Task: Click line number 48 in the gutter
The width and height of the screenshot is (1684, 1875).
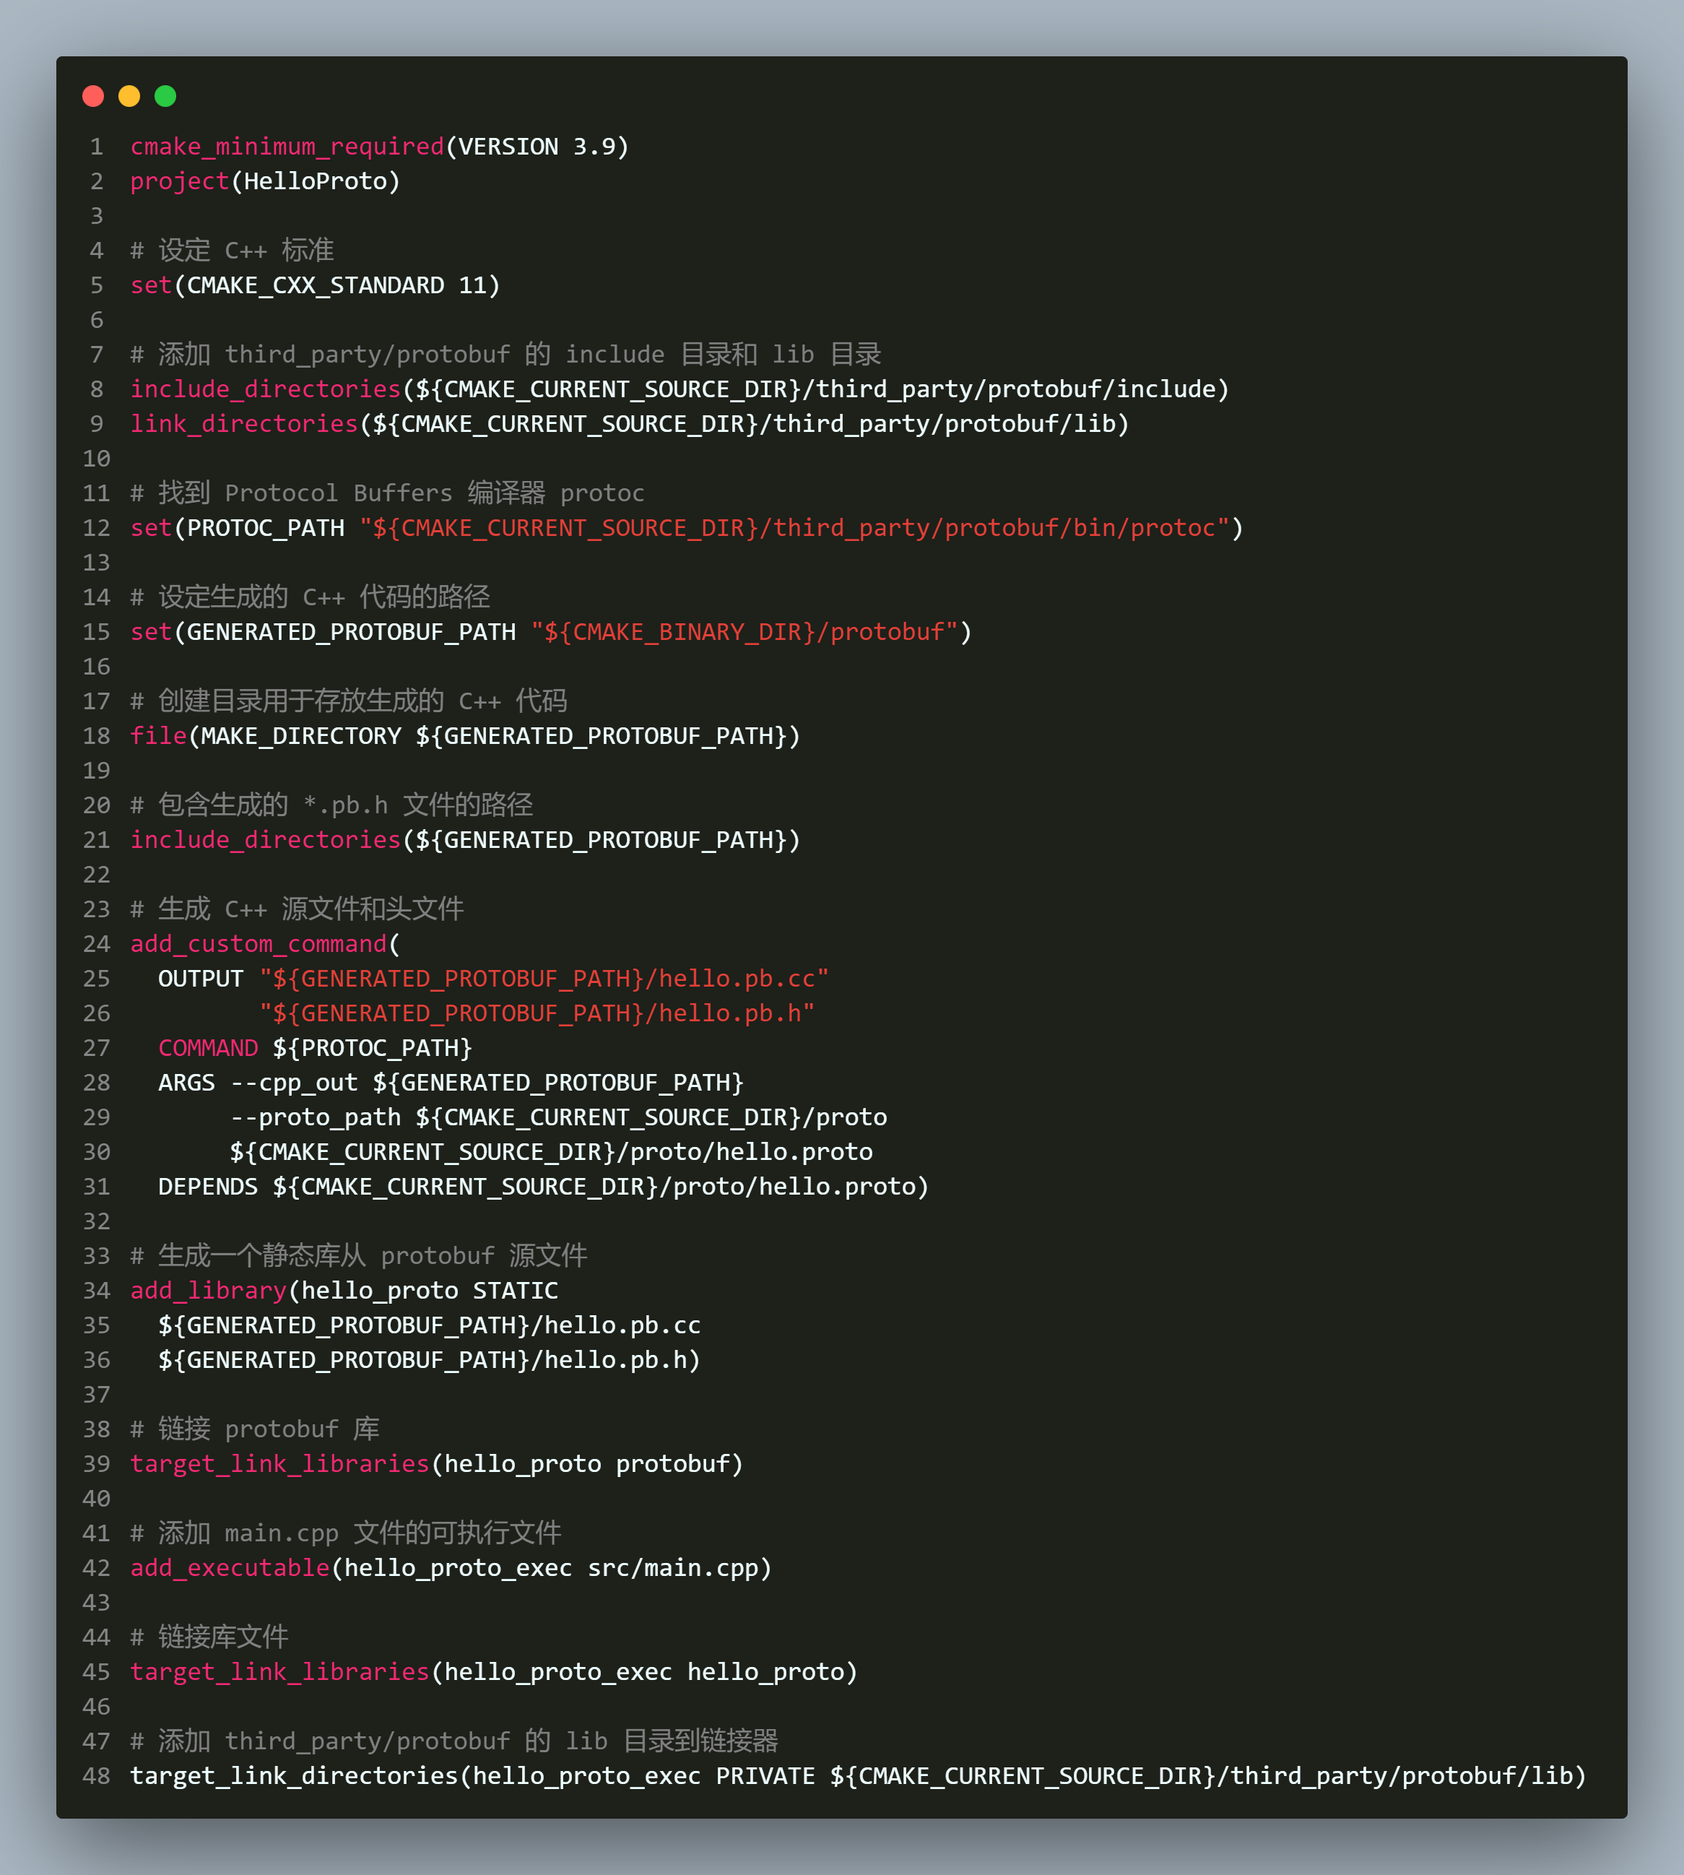Action: [96, 1777]
